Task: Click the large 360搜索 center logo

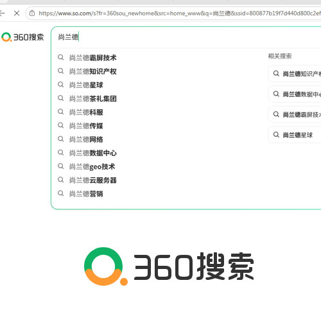Action: (169, 266)
